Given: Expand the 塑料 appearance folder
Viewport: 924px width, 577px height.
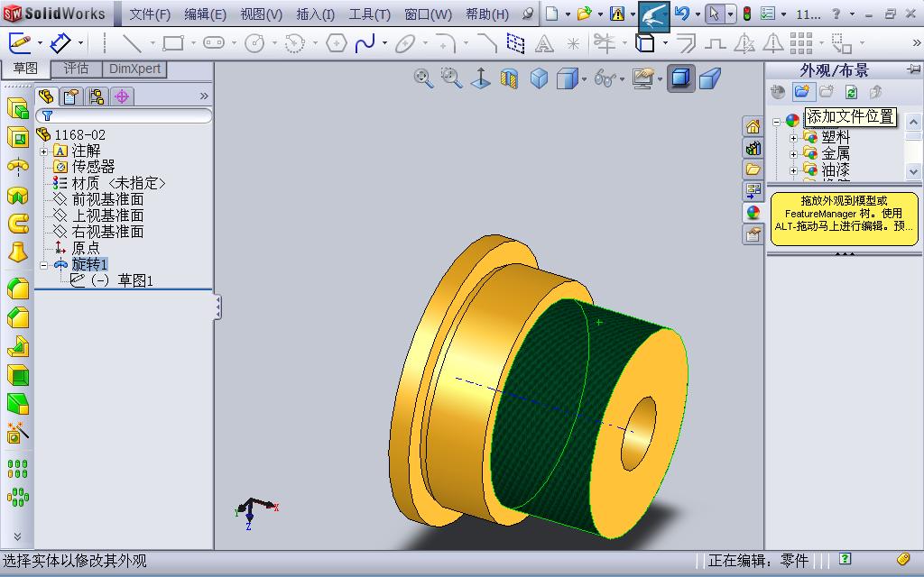Looking at the screenshot, I should [x=794, y=138].
